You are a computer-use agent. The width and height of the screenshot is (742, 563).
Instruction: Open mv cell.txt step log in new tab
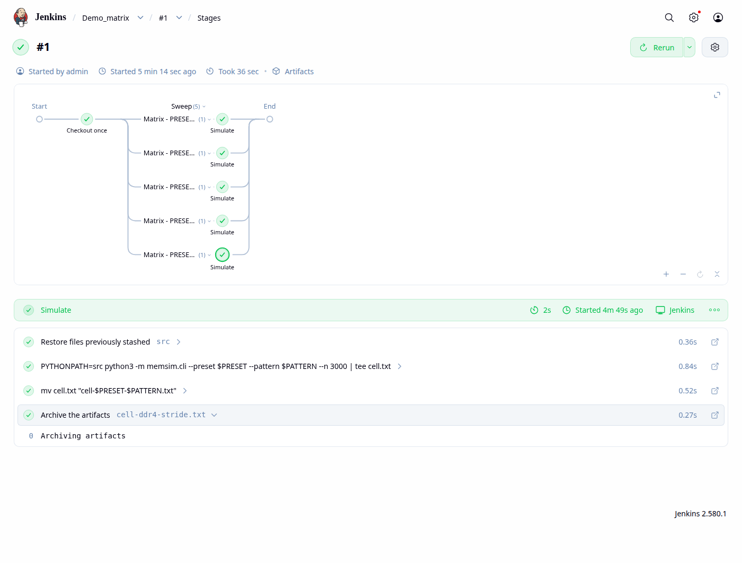(x=715, y=391)
